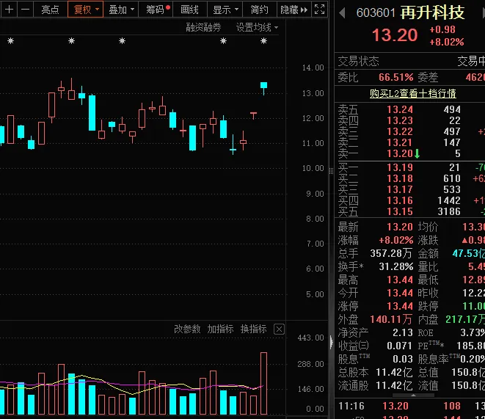Enter fullscreen chart with expand icon
485x419 pixels.
pos(319,10)
